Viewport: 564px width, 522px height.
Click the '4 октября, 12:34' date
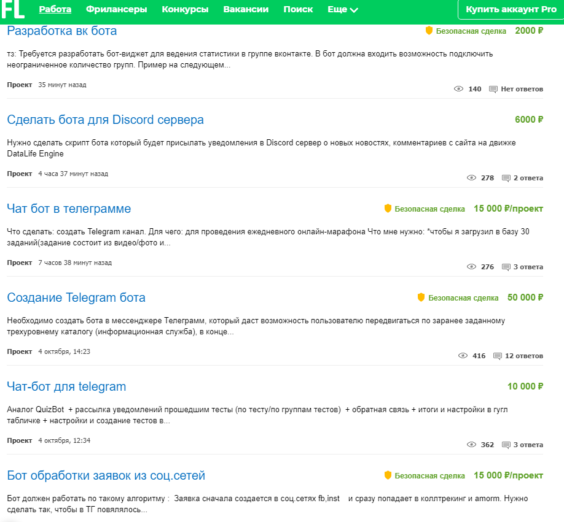coord(64,440)
